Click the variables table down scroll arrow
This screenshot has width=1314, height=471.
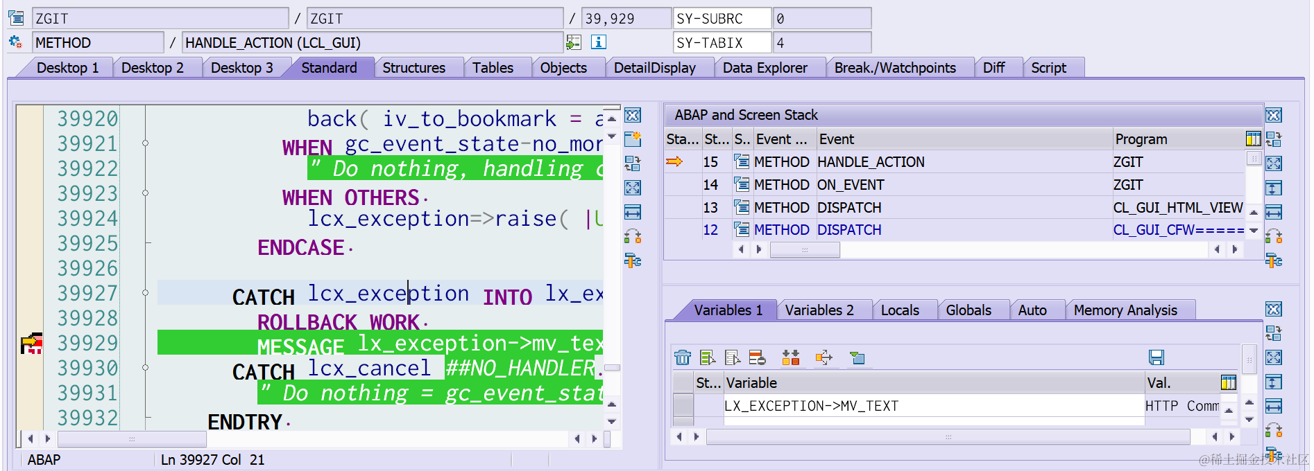pos(1249,420)
